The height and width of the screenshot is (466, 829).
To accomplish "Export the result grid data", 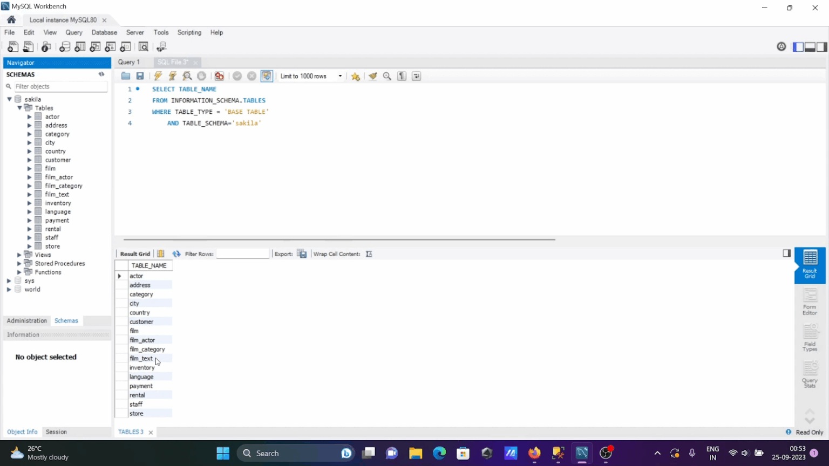I will pos(302,253).
